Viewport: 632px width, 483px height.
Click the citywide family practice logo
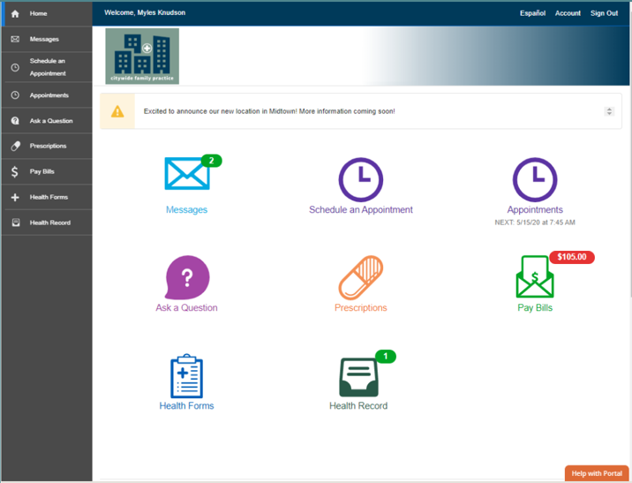(x=142, y=56)
